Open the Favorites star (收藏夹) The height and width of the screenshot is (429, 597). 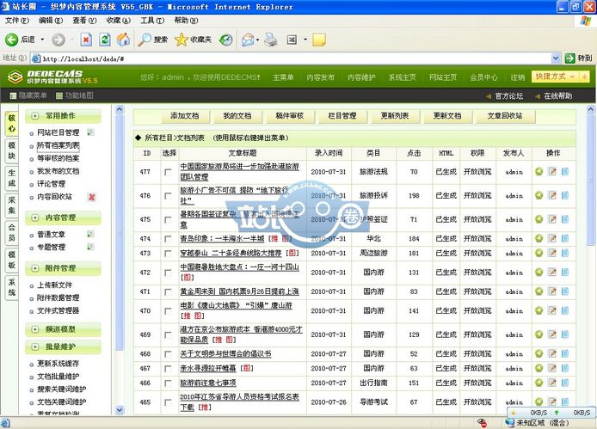tap(193, 40)
